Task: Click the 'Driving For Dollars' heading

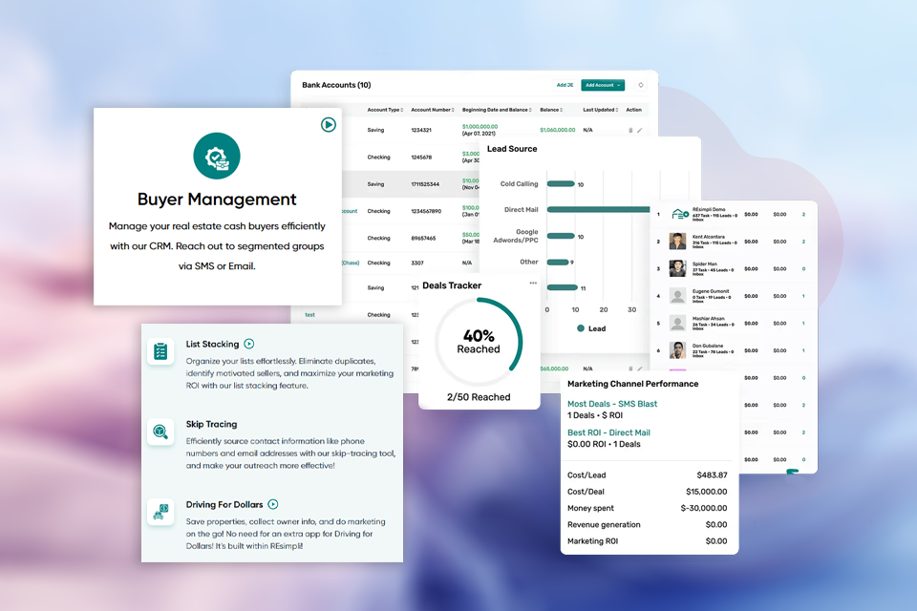Action: [x=224, y=505]
